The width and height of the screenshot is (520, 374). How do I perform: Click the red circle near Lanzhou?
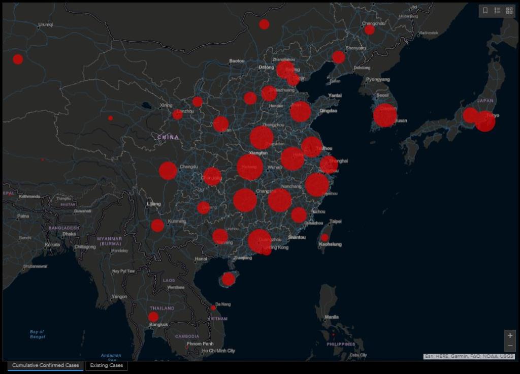[x=177, y=114]
